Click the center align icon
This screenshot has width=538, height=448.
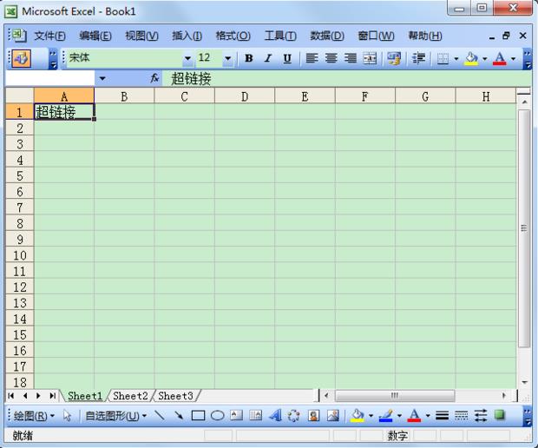pyautogui.click(x=331, y=58)
